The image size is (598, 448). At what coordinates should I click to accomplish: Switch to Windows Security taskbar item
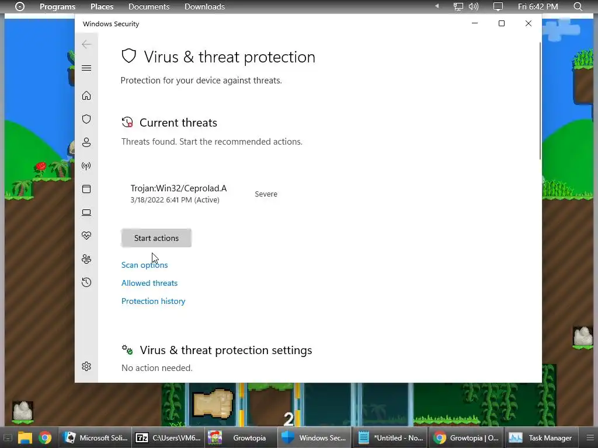(x=314, y=437)
